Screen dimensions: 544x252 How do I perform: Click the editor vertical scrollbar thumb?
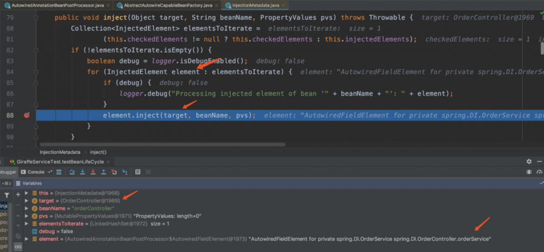[x=542, y=48]
